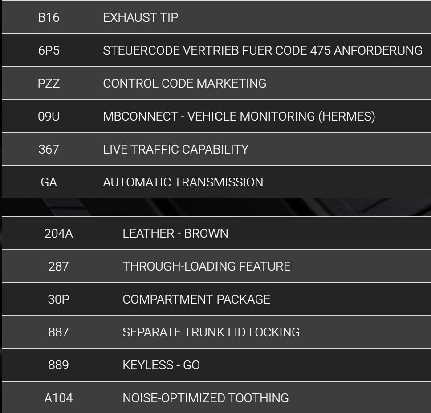Click the 09U code cell
This screenshot has height=413, width=431.
49,116
